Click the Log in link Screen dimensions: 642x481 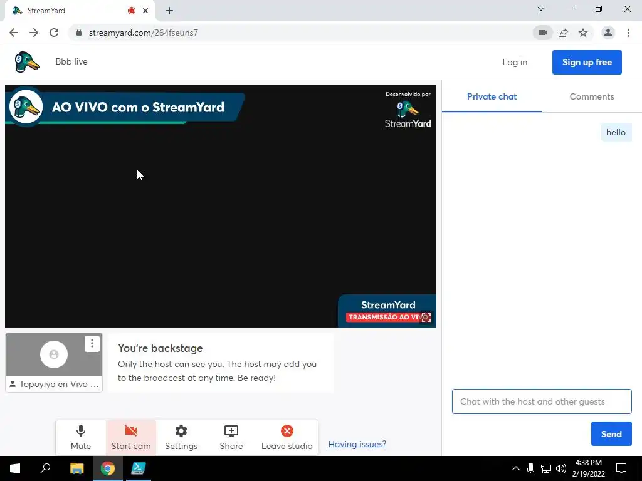pos(515,62)
